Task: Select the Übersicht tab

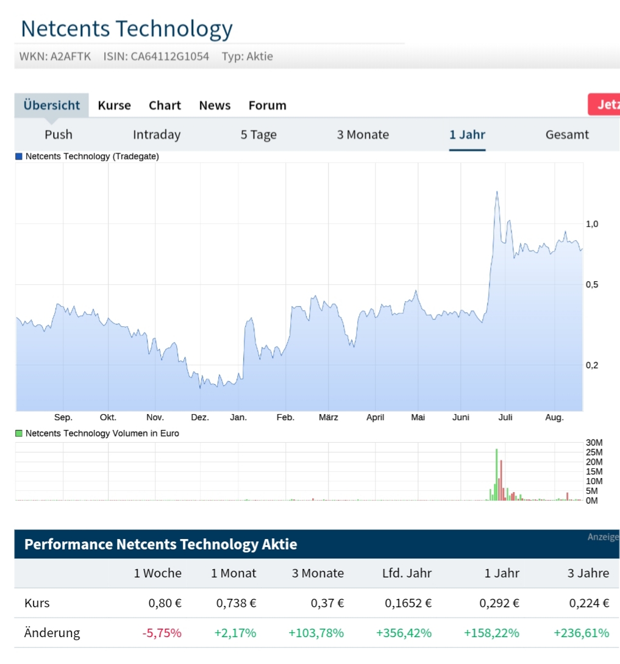Action: pyautogui.click(x=51, y=105)
